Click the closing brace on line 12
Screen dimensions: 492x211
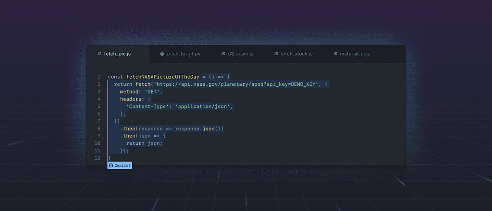pyautogui.click(x=109, y=158)
